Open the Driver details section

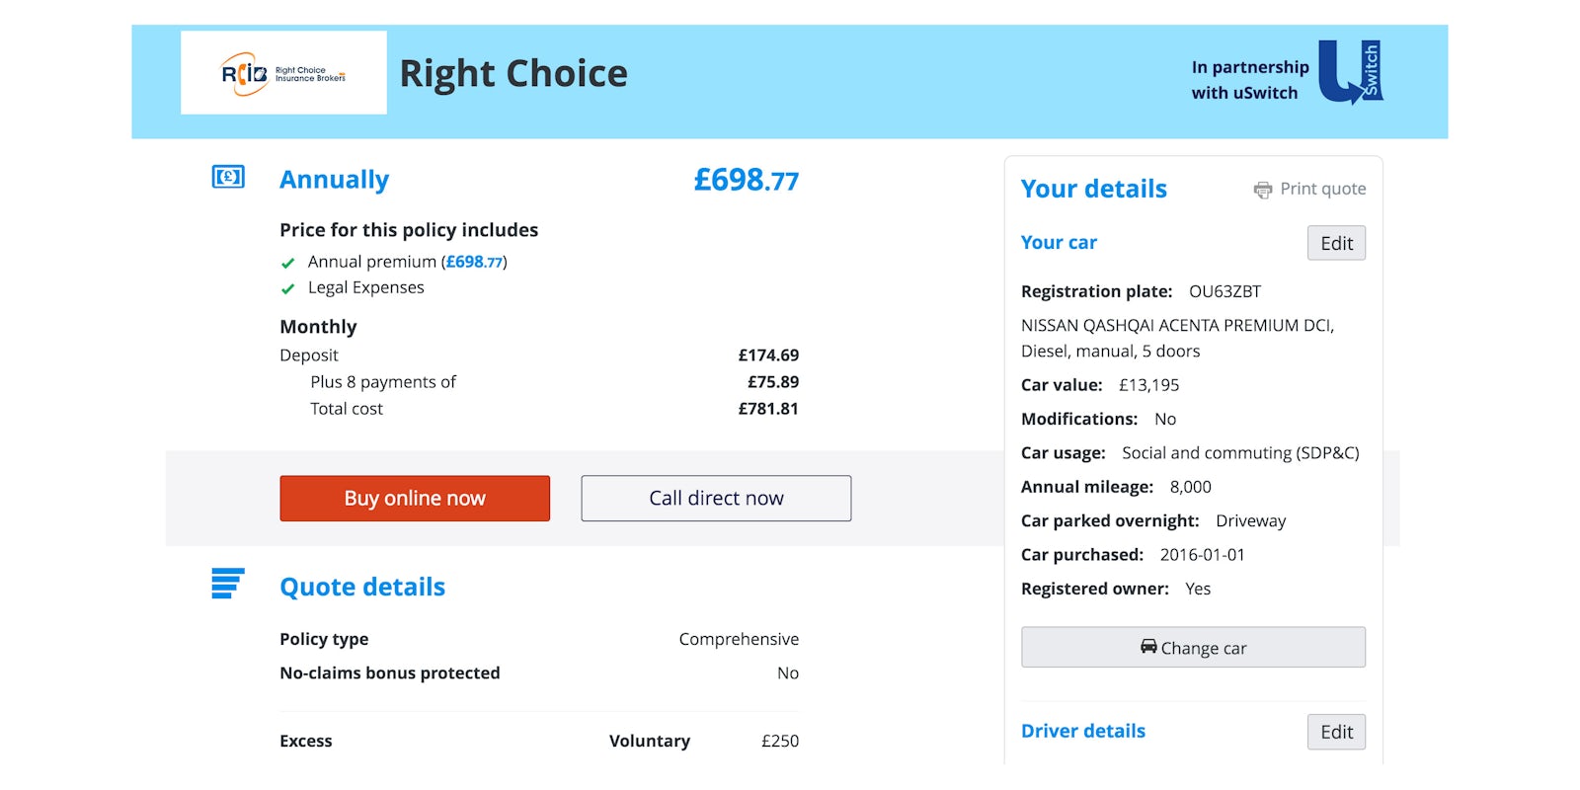[1082, 731]
